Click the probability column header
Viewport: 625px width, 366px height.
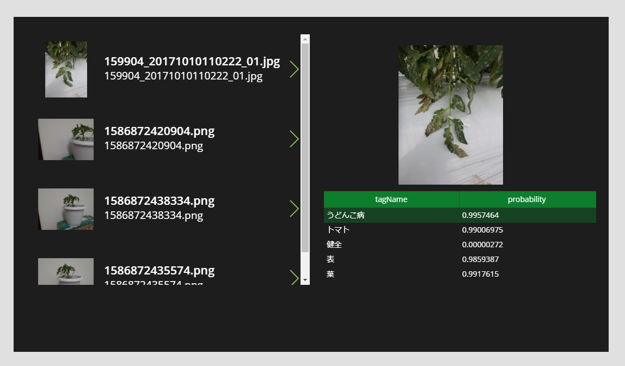click(x=528, y=199)
